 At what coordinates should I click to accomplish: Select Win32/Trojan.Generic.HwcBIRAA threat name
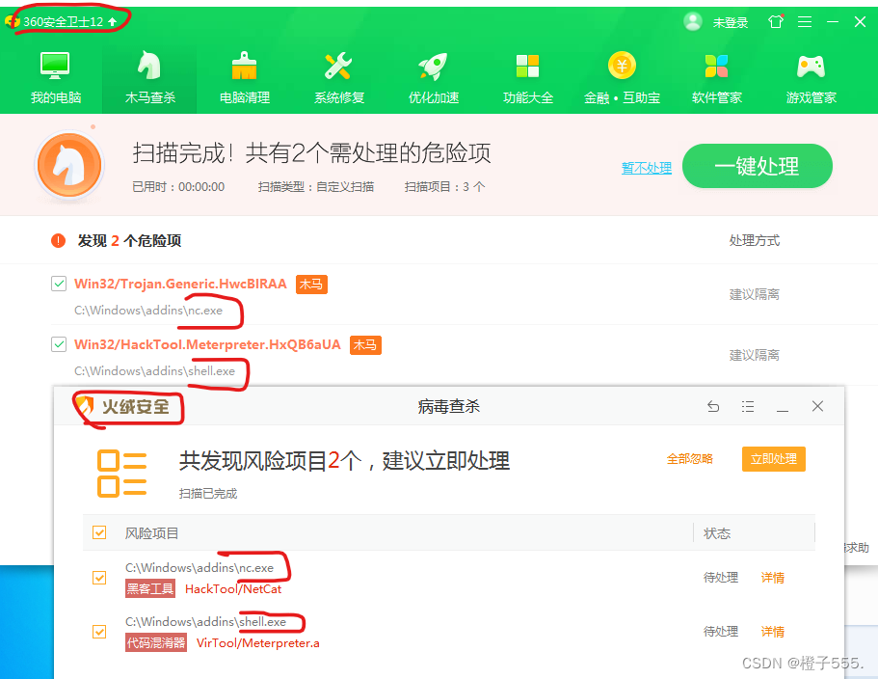pos(180,284)
